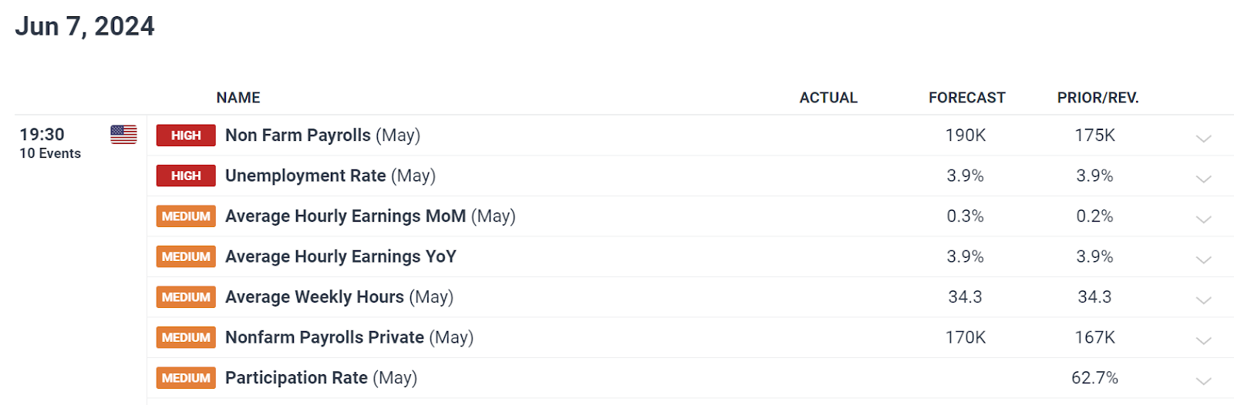Expand the Unemployment Rate row chevron
1234x405 pixels.
pos(1203,179)
